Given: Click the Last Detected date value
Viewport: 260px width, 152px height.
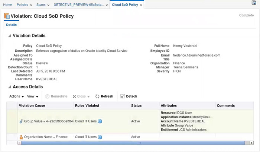Looking at the screenshot, I should [x=51, y=71].
